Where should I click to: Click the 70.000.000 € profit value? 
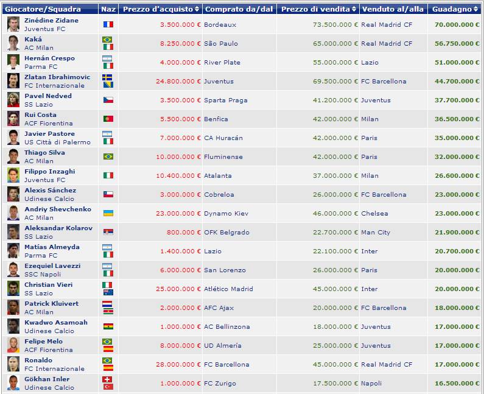click(x=457, y=25)
